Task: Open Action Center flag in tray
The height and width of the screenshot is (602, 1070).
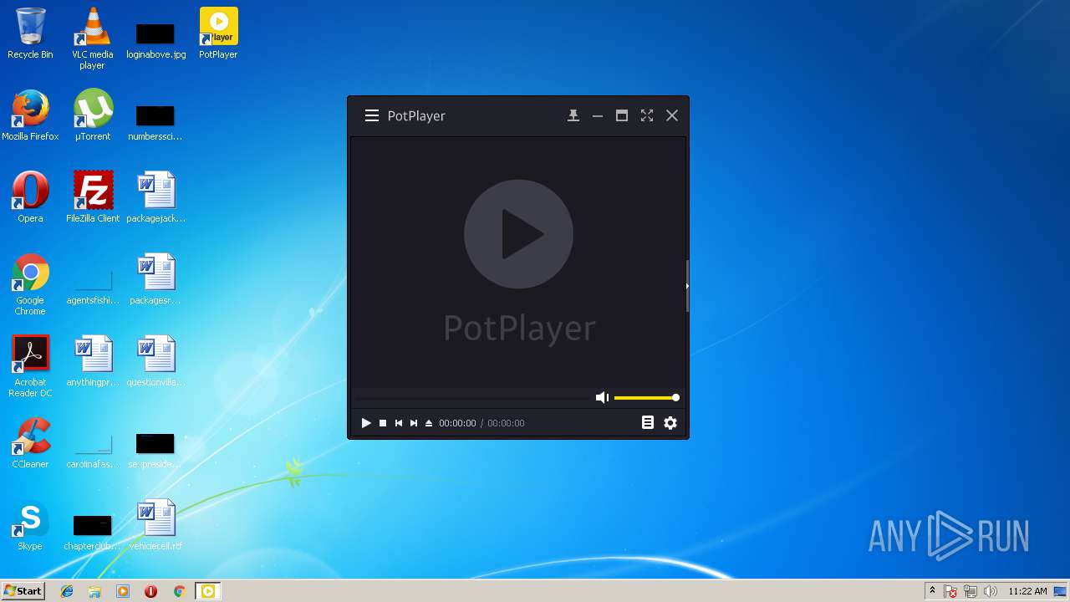Action: pos(950,591)
